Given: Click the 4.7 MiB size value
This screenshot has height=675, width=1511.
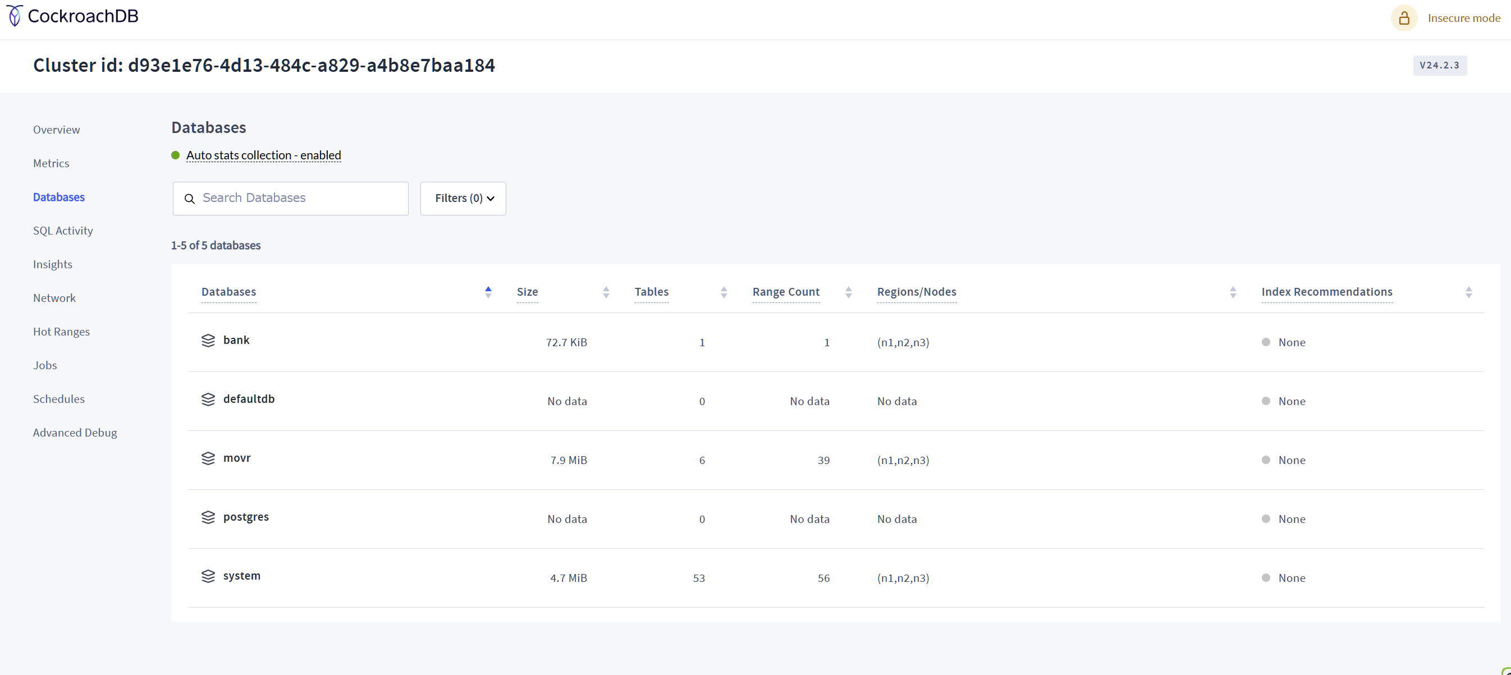Looking at the screenshot, I should 569,578.
